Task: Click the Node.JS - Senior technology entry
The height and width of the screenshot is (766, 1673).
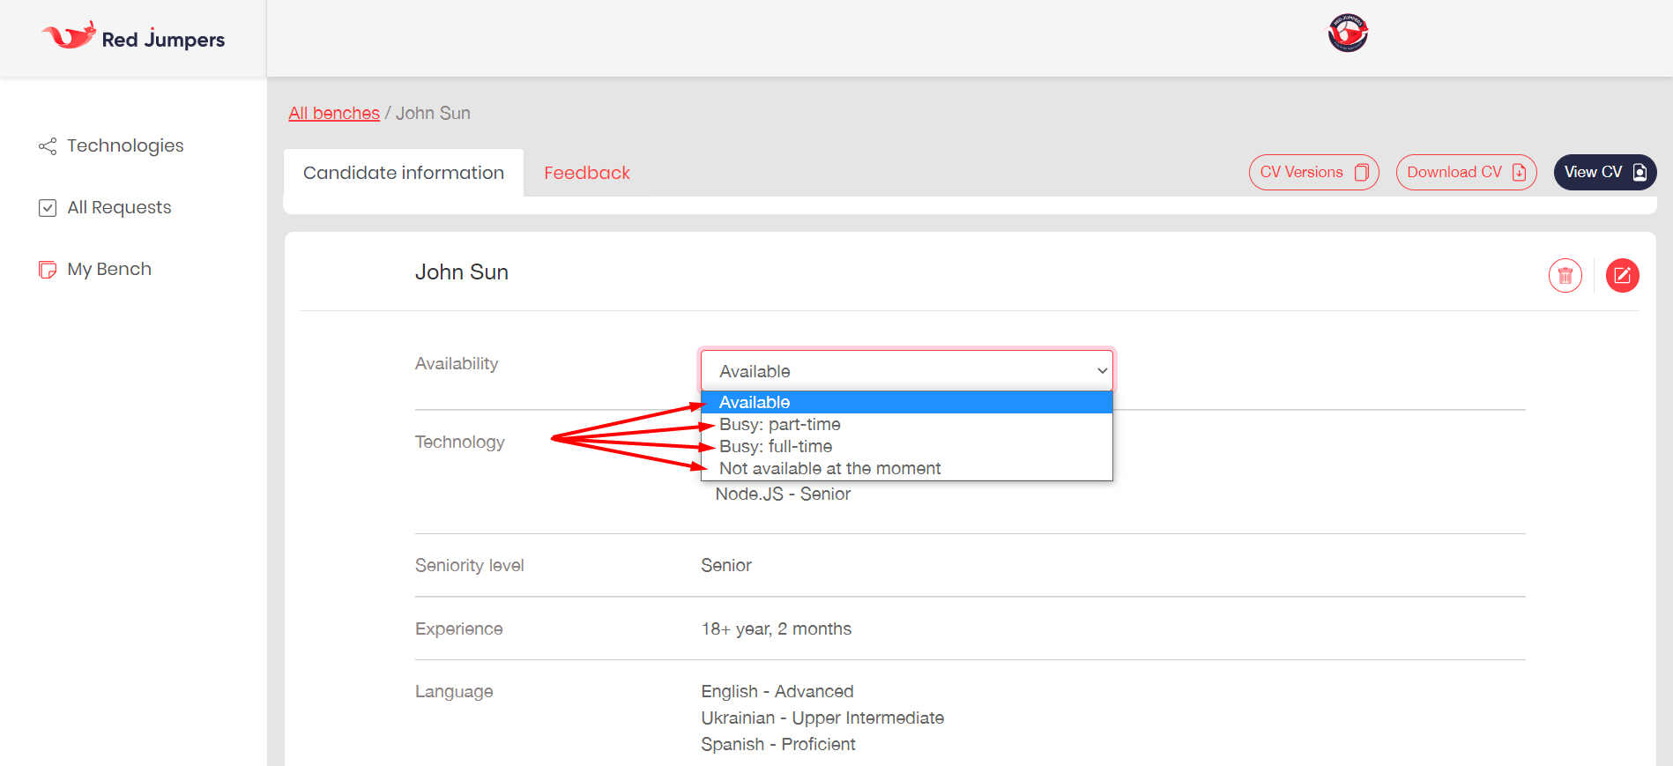Action: [783, 494]
